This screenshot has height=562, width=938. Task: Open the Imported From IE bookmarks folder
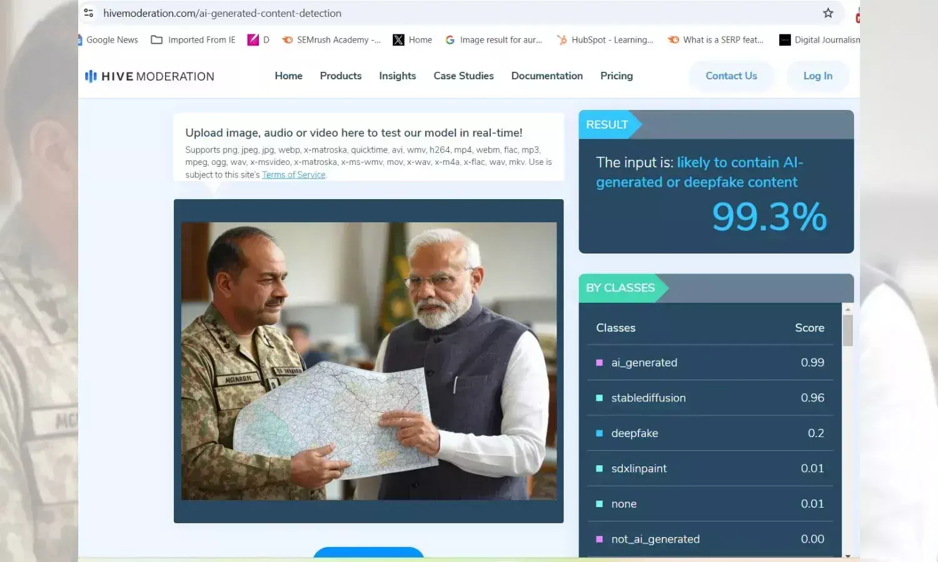point(193,40)
